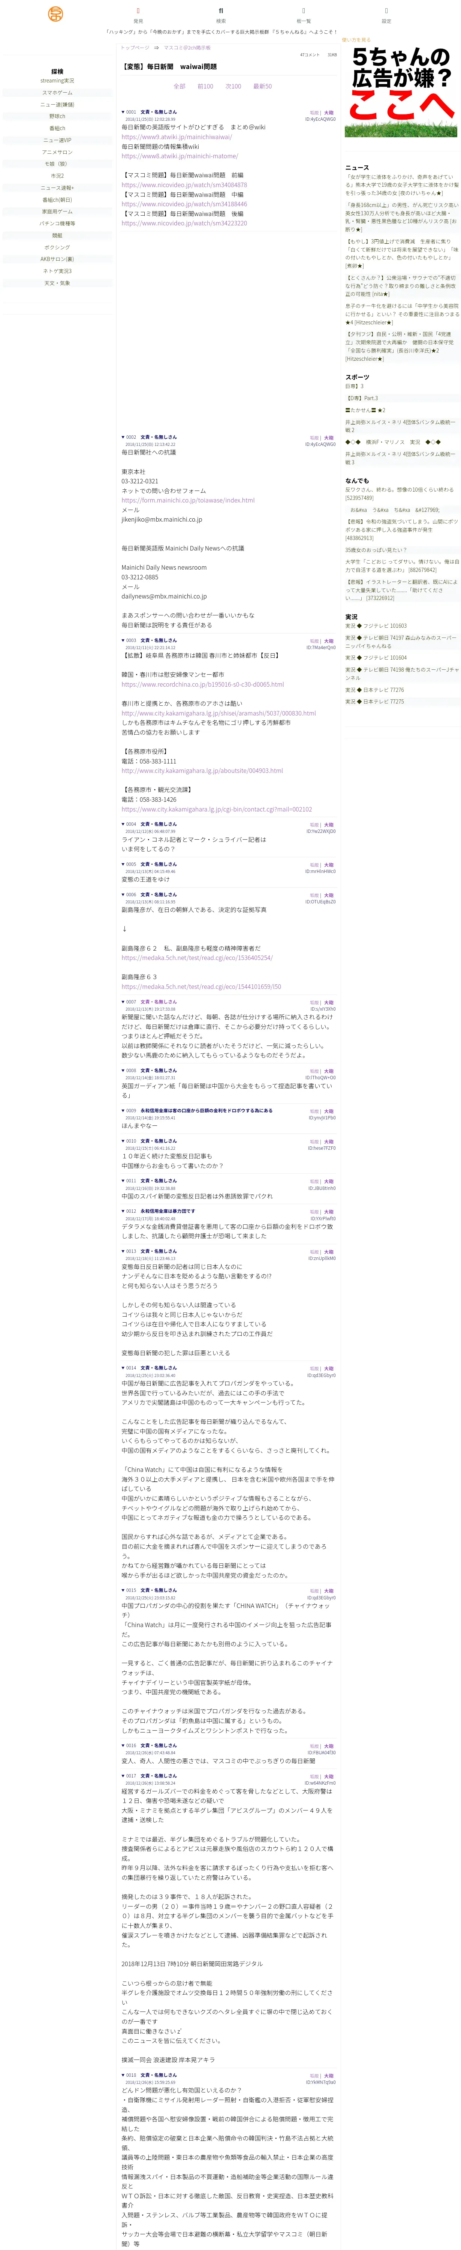Collapse post 0002 using its triangle

pyautogui.click(x=123, y=438)
